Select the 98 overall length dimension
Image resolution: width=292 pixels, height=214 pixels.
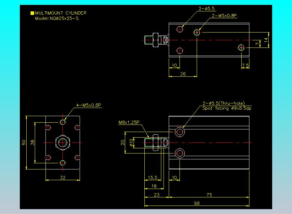pyautogui.click(x=197, y=203)
